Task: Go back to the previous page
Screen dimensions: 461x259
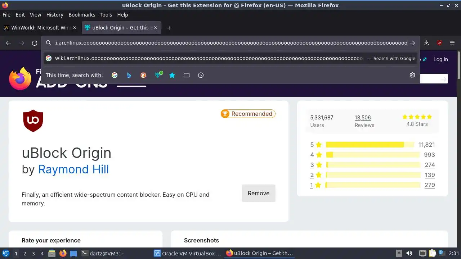Action: [9, 43]
